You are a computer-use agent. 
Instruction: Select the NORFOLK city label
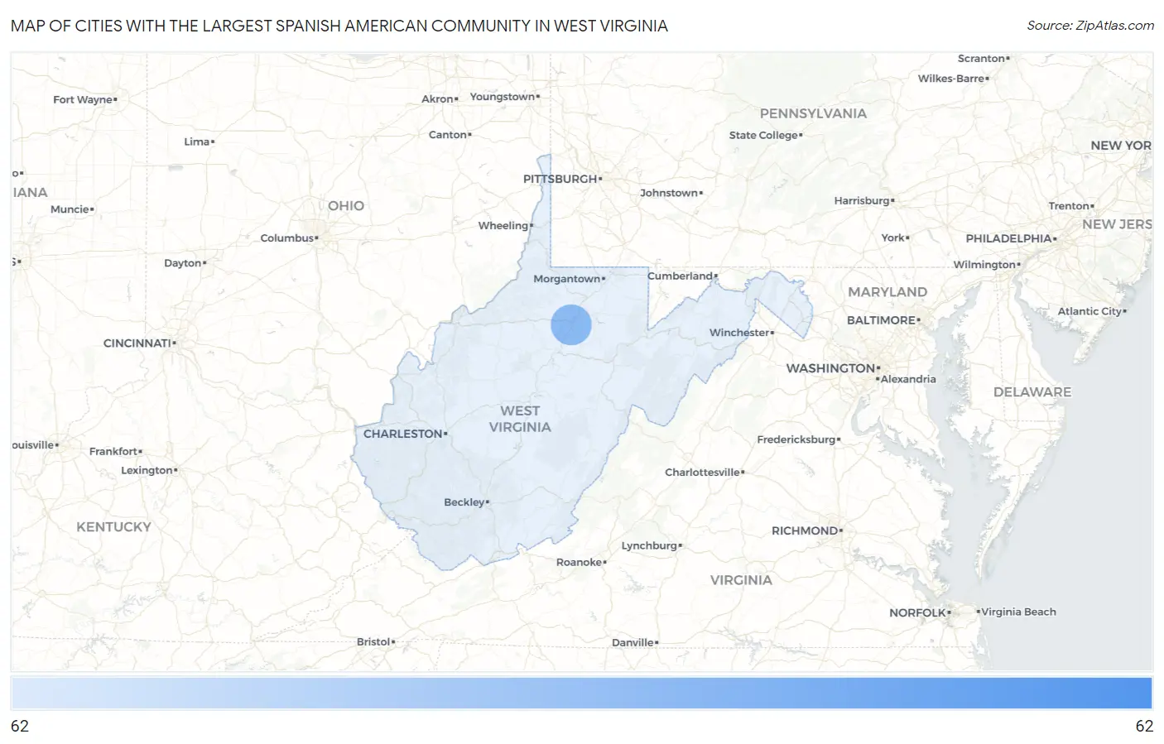tap(918, 613)
